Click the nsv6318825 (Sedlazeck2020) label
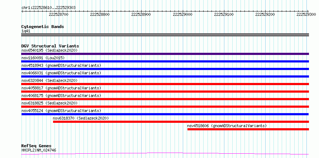Viewport: 319px width, 158px height. pos(49,103)
